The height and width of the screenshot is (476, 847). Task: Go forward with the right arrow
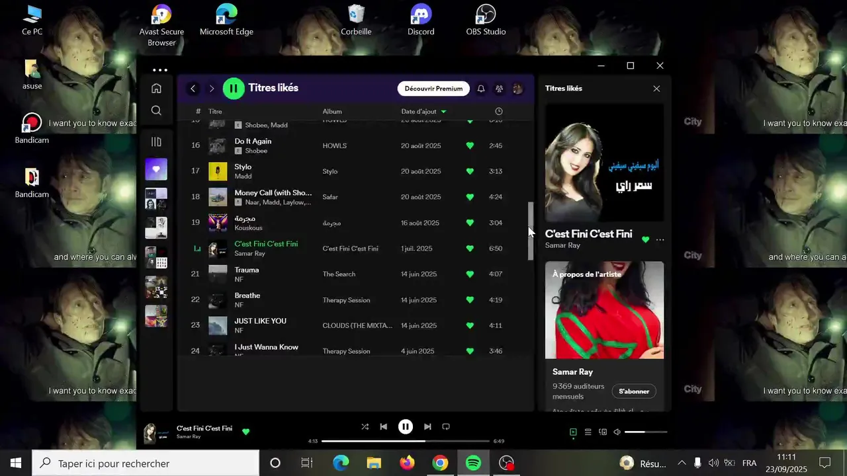coord(212,88)
